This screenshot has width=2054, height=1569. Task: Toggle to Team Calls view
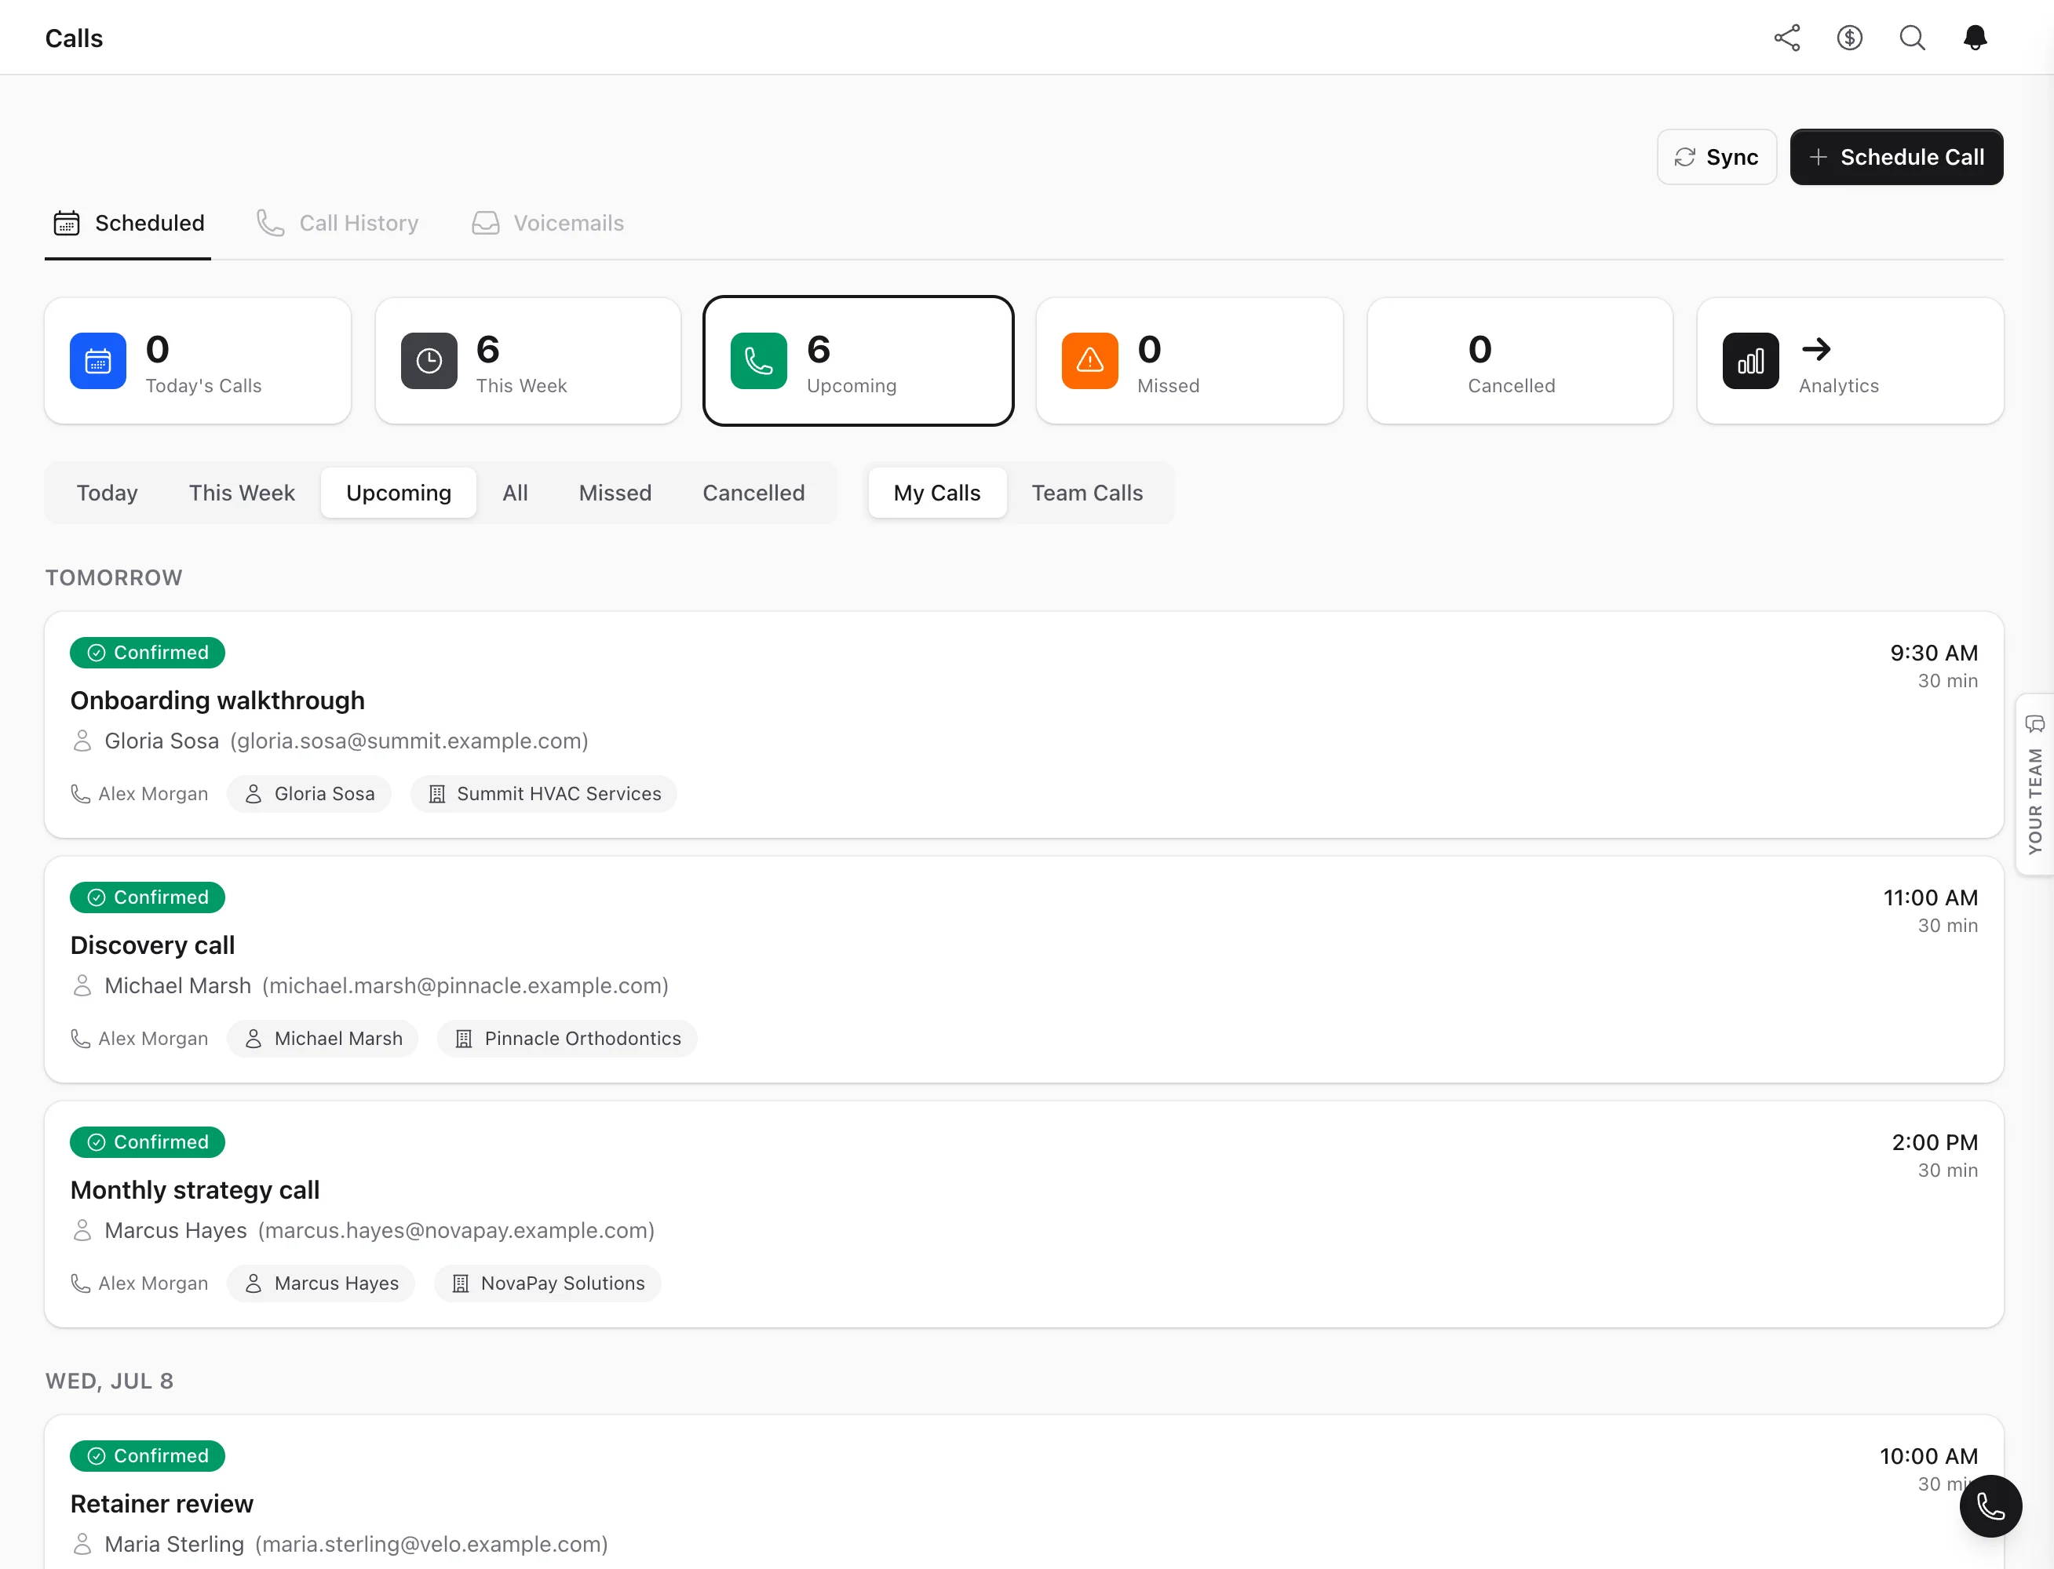tap(1087, 493)
